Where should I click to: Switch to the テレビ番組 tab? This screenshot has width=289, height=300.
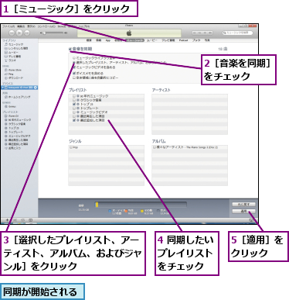coord(168,40)
